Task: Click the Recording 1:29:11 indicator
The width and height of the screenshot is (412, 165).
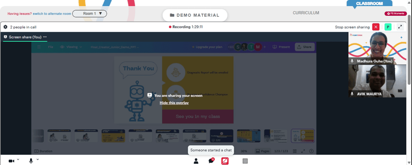Action: [186, 27]
